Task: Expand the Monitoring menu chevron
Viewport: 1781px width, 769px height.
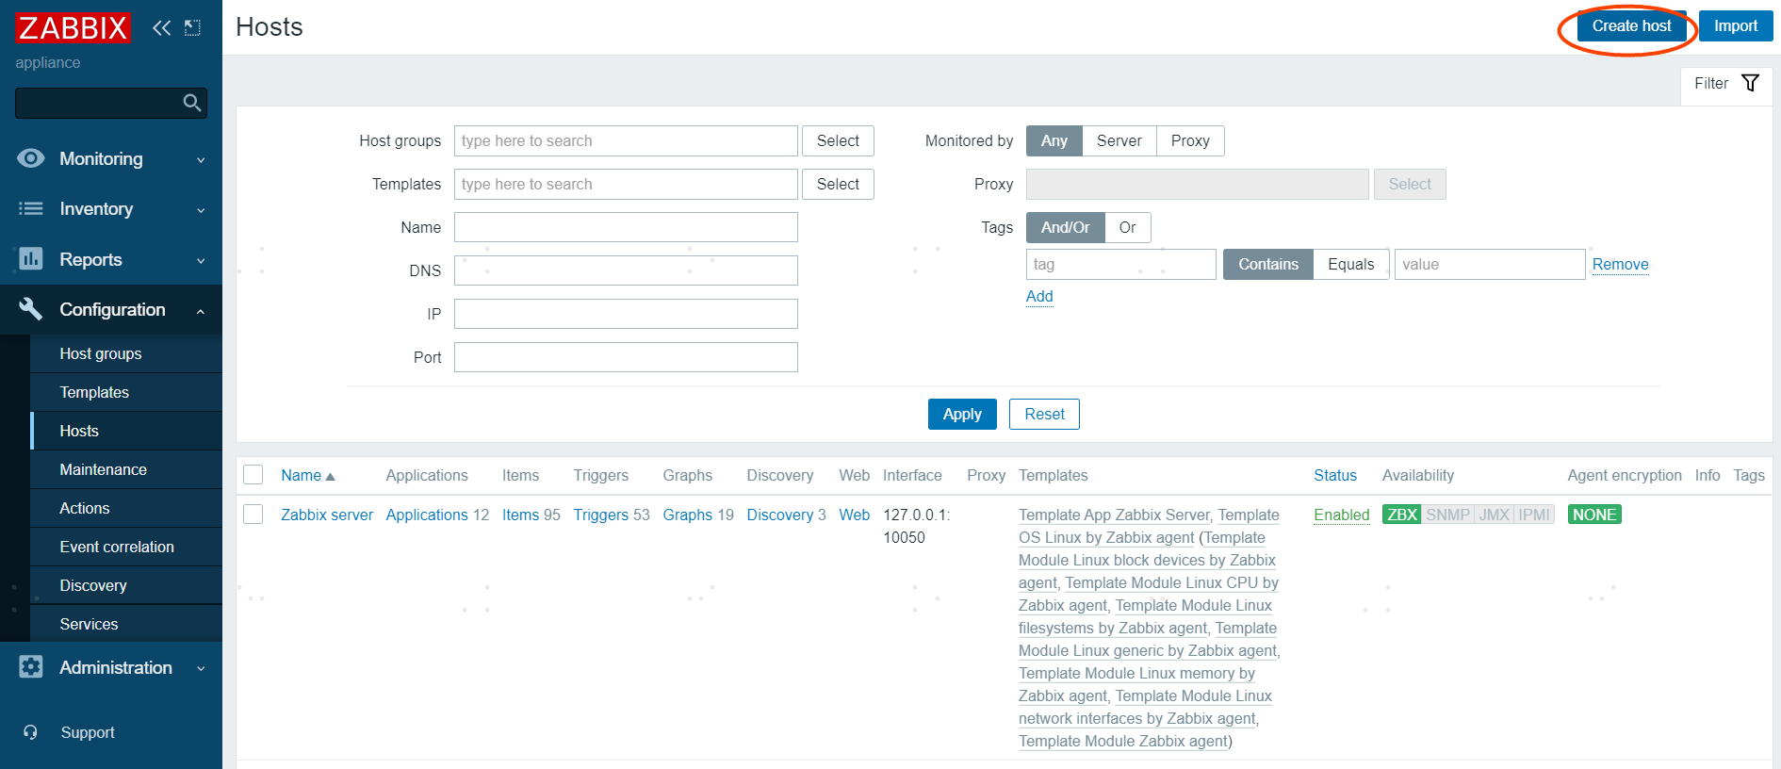Action: click(201, 160)
